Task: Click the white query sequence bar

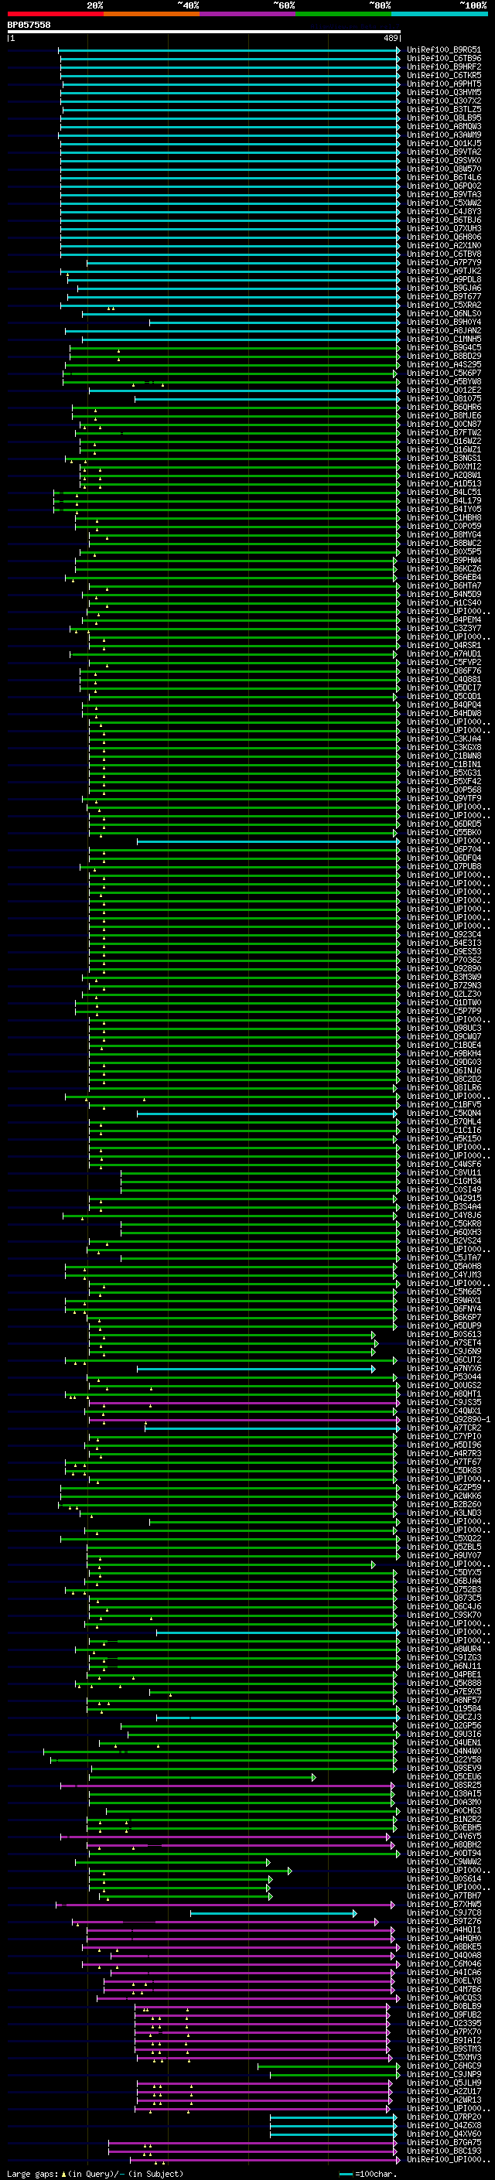Action: (204, 31)
